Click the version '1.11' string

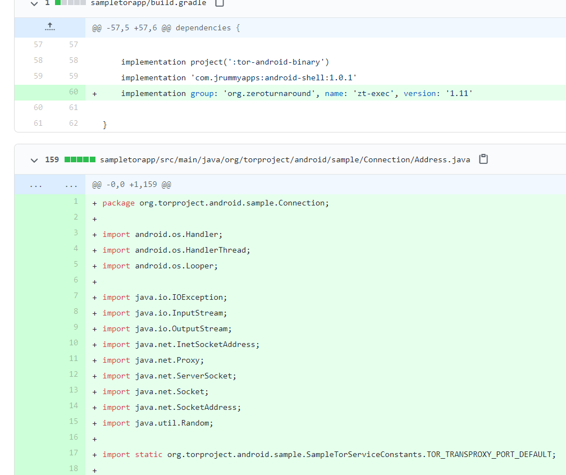(459, 93)
